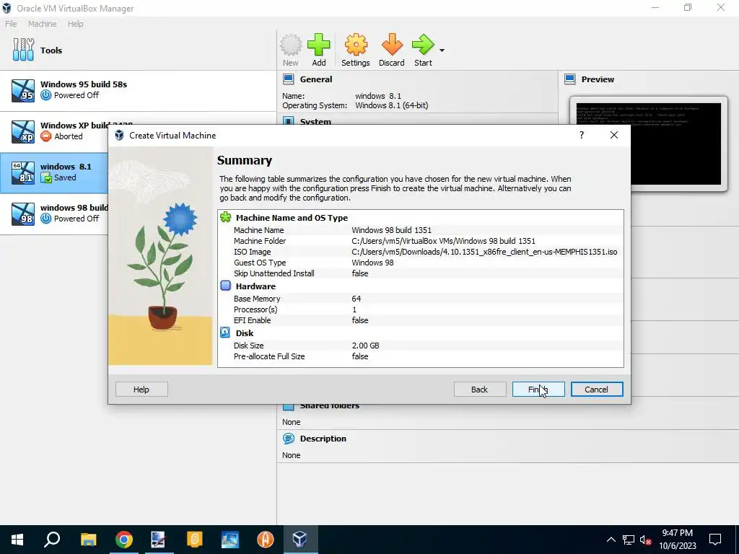Click the Hardware chip icon in summary
This screenshot has width=739, height=554.
(x=226, y=286)
